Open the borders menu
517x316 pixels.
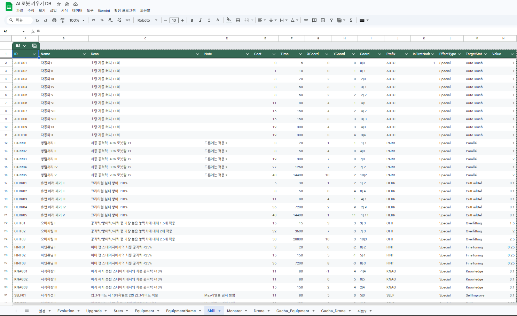pyautogui.click(x=238, y=20)
